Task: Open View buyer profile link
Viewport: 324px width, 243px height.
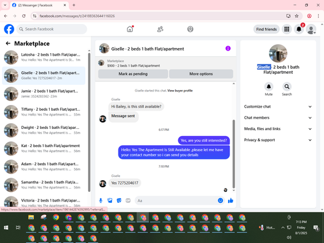Action: point(180,91)
